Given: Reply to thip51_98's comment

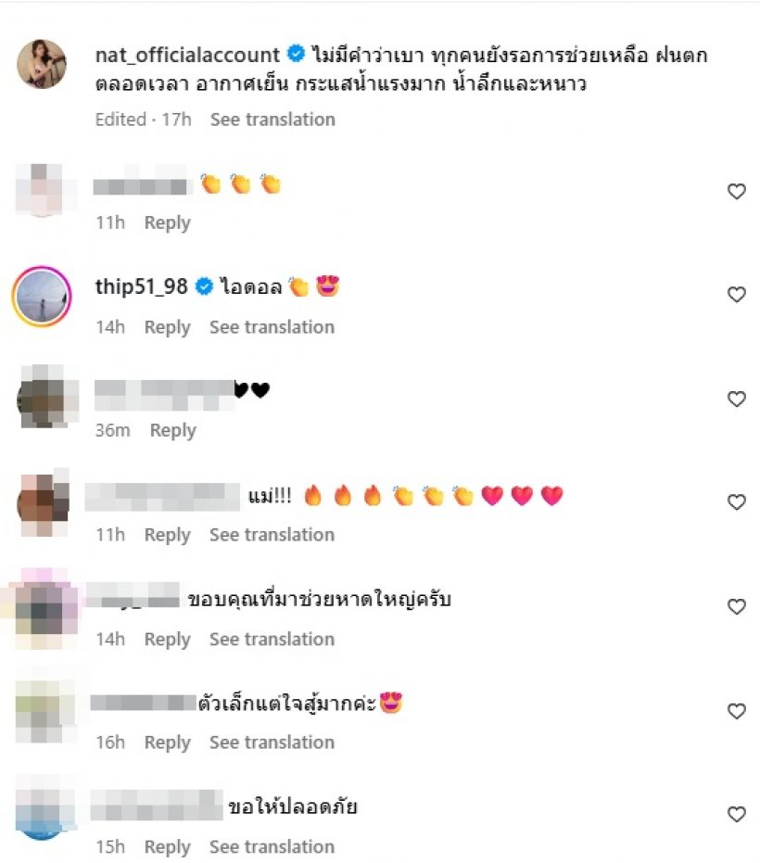Looking at the screenshot, I should pos(168,327).
